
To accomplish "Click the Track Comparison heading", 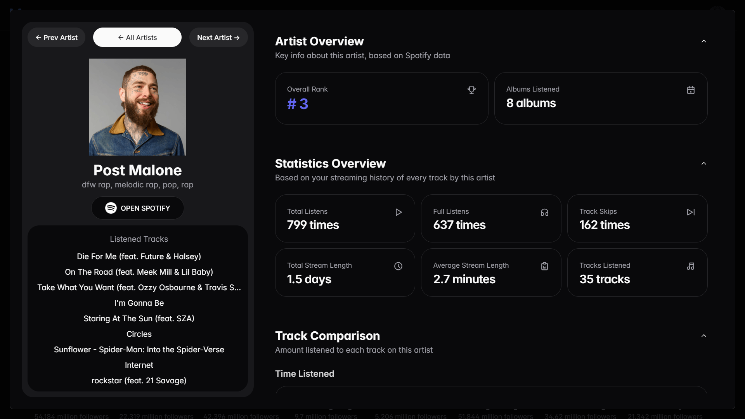I will click(x=327, y=336).
